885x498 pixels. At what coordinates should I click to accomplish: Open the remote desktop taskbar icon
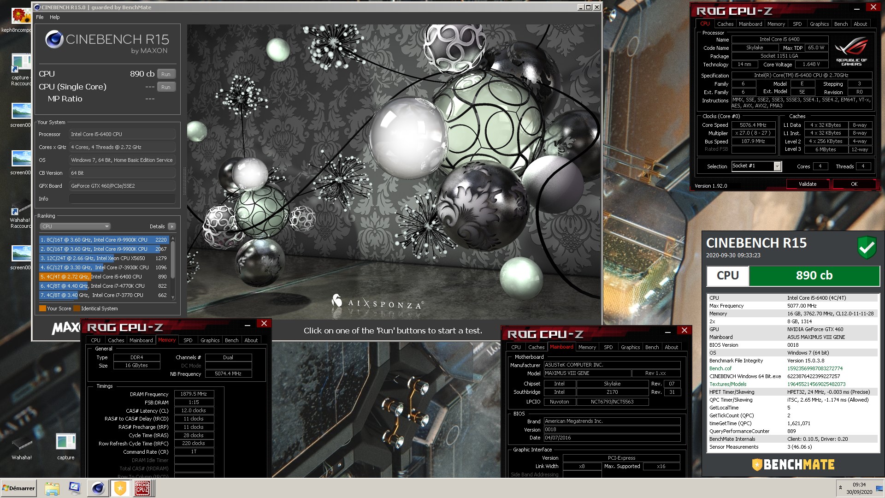coord(75,488)
